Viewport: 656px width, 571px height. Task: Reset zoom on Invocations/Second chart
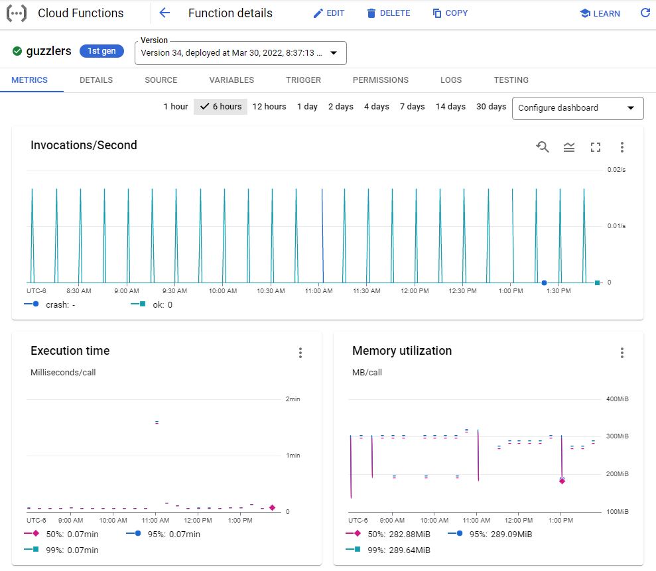543,147
